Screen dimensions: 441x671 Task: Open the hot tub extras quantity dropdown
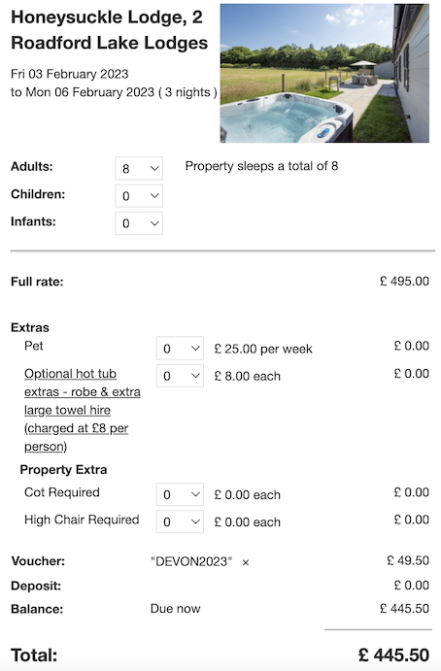point(180,376)
